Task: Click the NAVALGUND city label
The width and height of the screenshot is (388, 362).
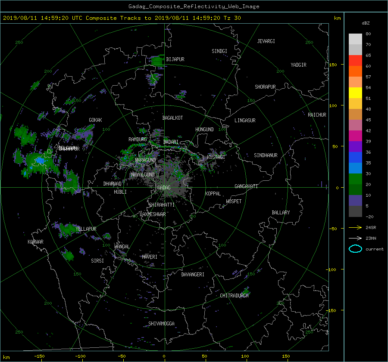Action: click(x=143, y=175)
